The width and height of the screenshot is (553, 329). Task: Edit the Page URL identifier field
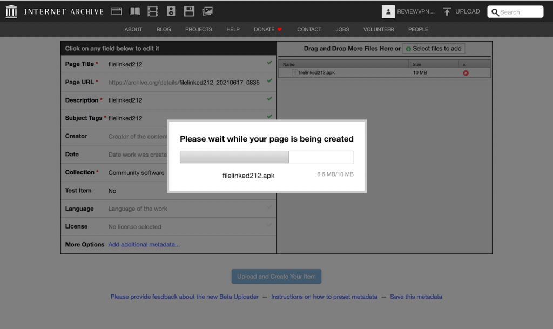pyautogui.click(x=219, y=83)
